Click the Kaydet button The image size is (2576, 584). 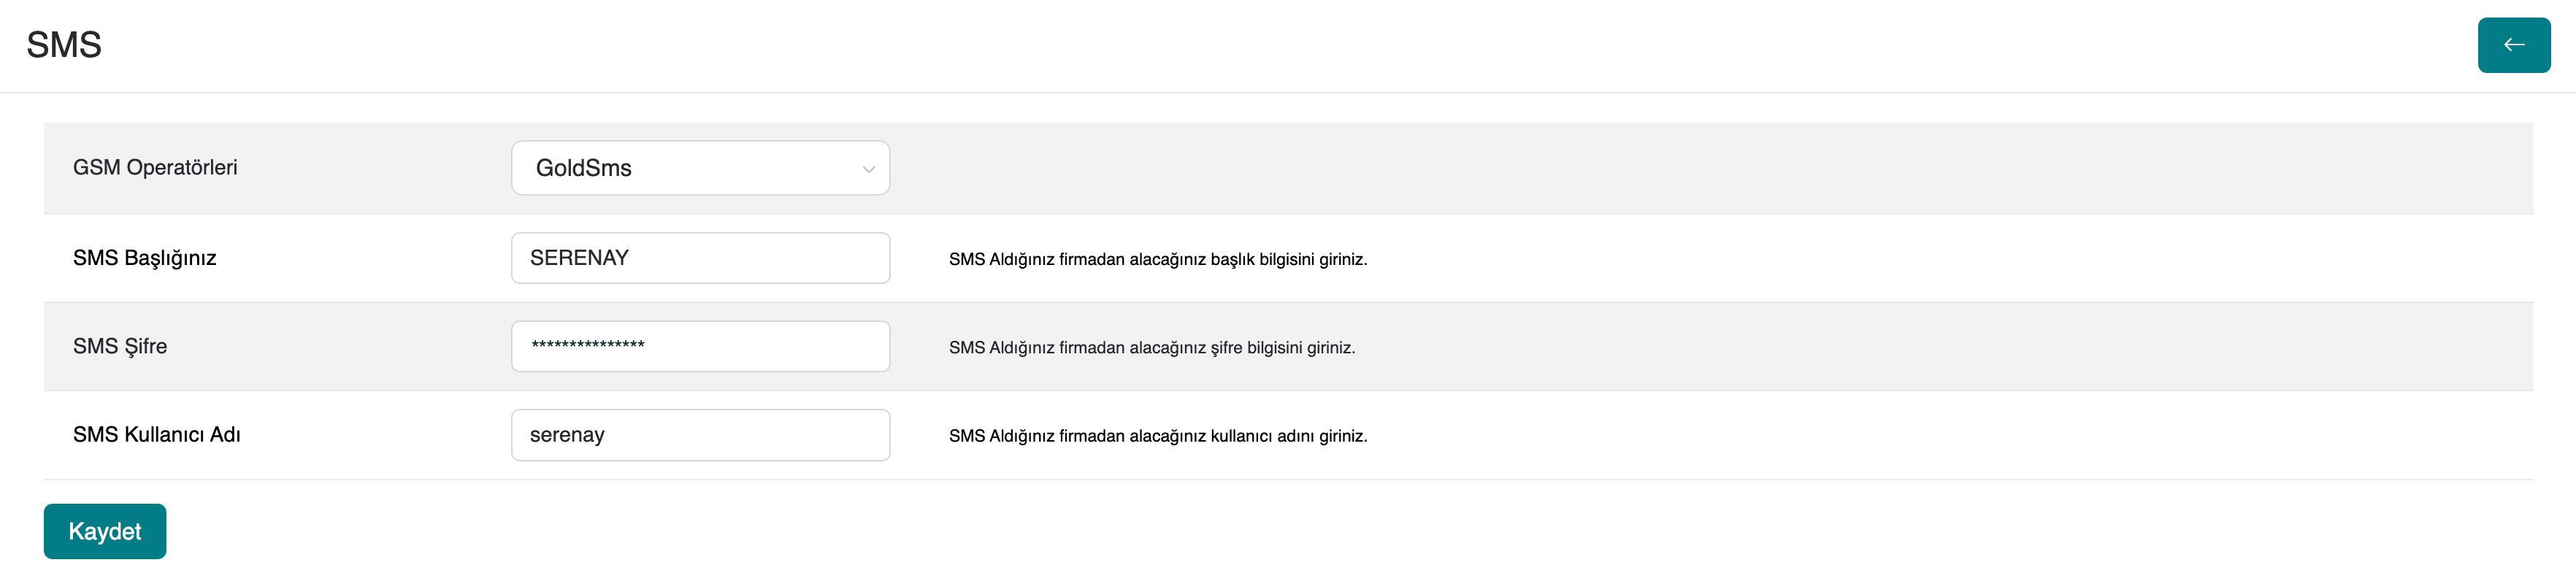(105, 531)
